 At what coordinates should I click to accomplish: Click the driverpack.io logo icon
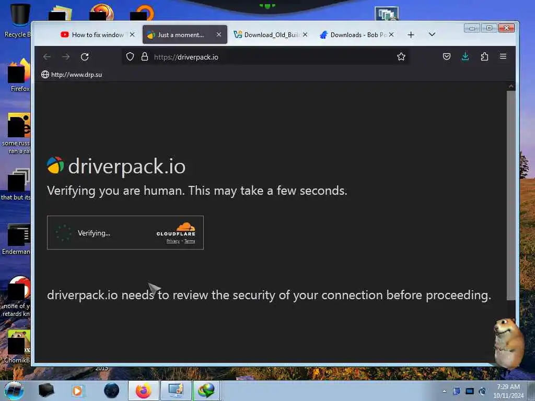tap(55, 166)
